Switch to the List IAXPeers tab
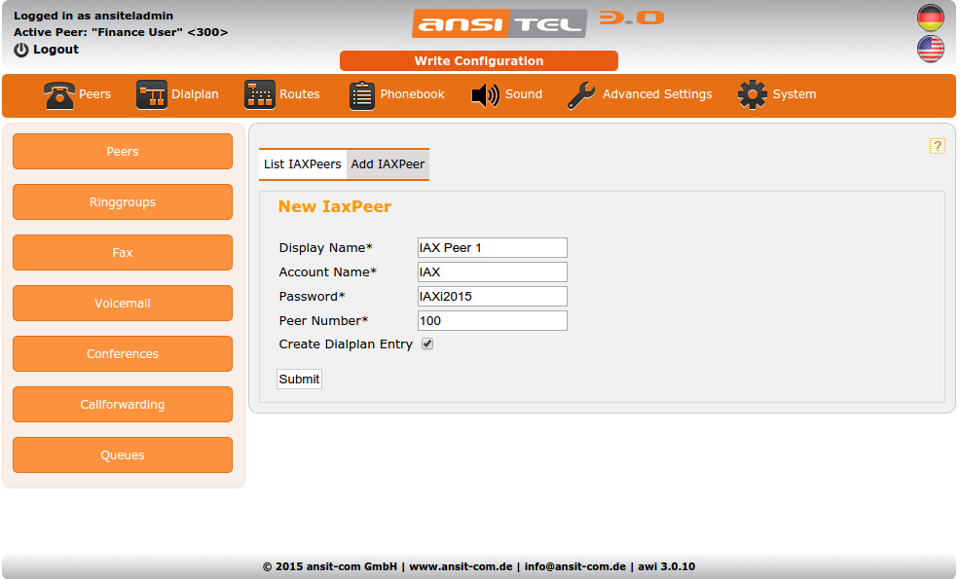 point(302,164)
